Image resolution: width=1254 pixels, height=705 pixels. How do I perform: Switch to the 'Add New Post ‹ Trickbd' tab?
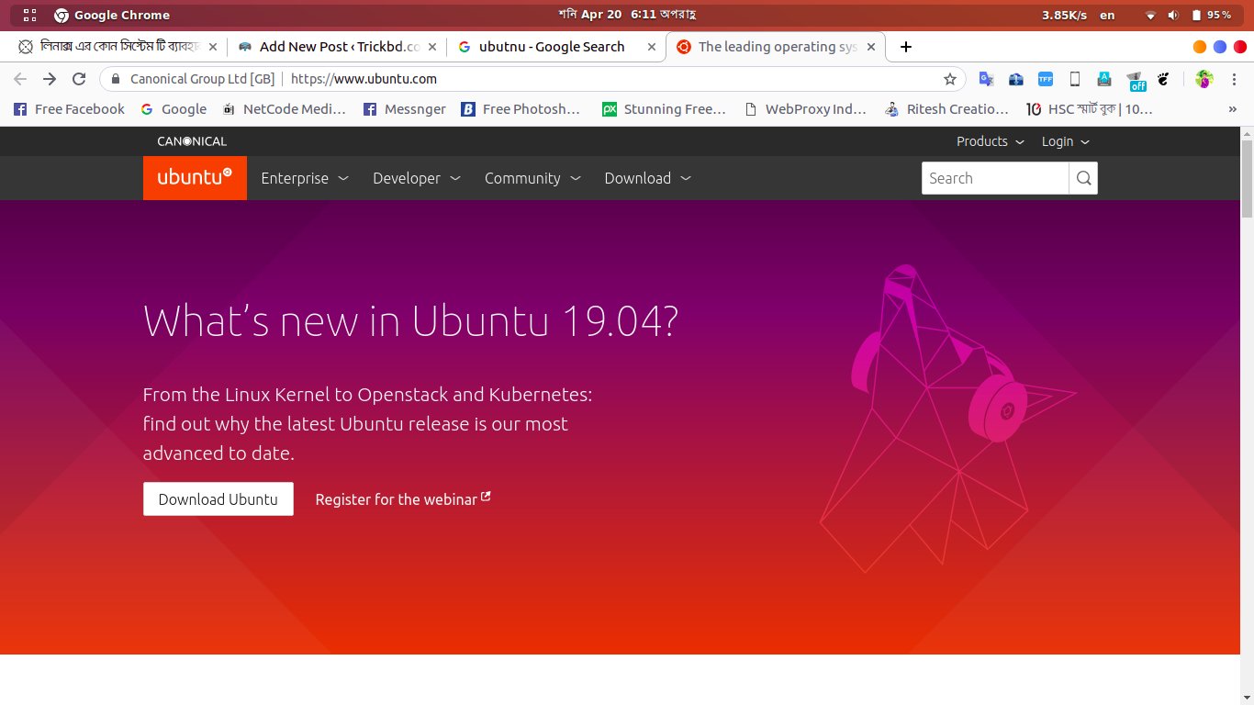(335, 47)
